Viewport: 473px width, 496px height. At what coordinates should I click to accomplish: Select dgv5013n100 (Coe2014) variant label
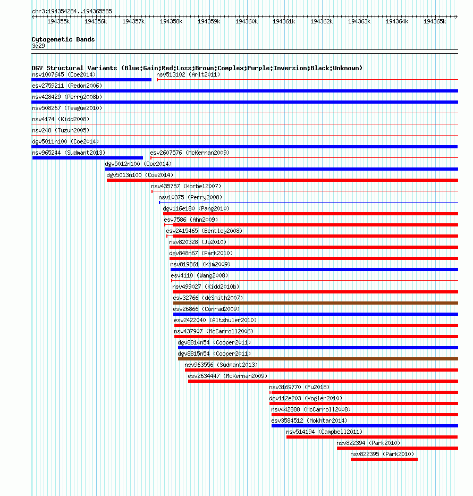coord(140,175)
